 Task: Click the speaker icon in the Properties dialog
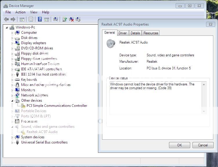111,44
